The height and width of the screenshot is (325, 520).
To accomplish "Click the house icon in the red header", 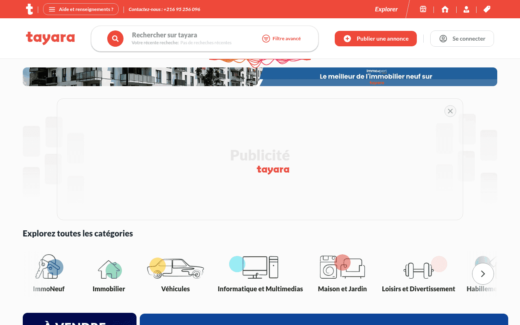I will [445, 9].
